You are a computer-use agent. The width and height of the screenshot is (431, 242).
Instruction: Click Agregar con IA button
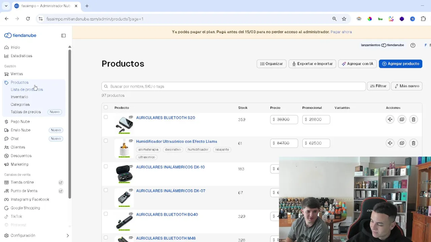357,64
